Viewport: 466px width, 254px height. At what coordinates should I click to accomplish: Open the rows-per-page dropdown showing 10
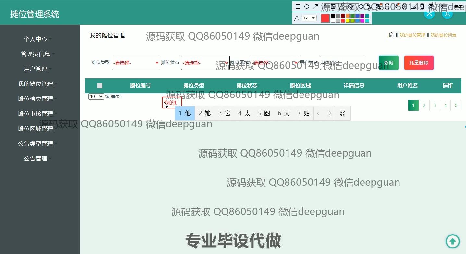coord(96,96)
